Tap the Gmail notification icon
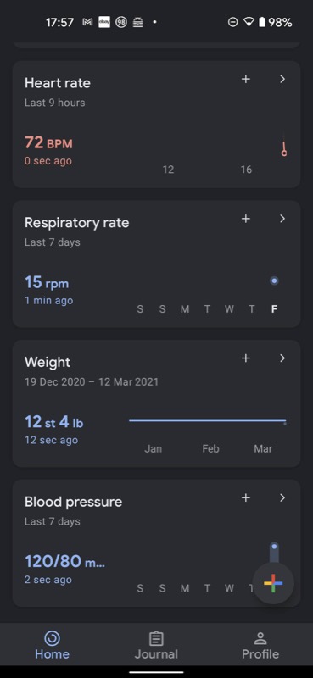Screen dimensions: 313x678 (87, 23)
